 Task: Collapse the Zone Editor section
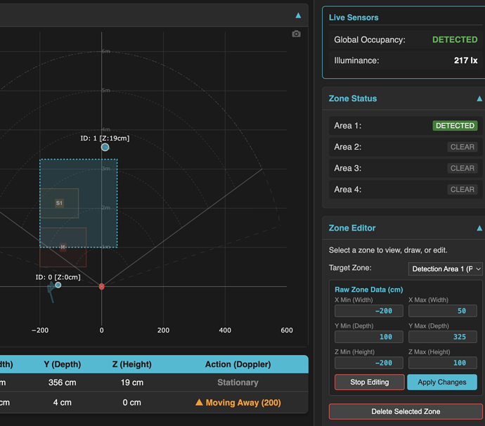pyautogui.click(x=479, y=228)
